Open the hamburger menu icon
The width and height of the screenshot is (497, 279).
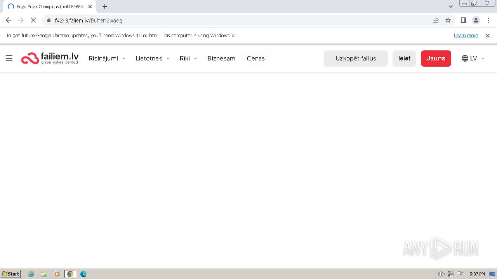click(9, 59)
